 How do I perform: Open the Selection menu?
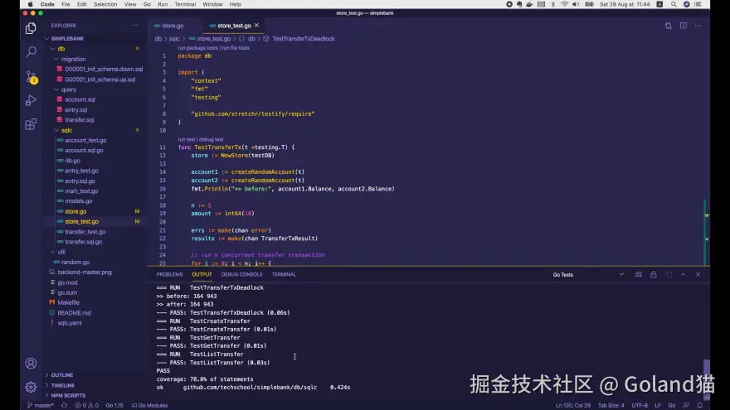click(105, 4)
